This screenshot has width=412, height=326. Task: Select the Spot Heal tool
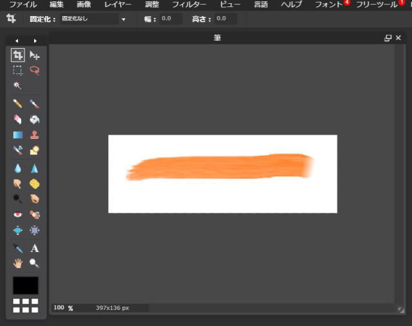coord(34,215)
